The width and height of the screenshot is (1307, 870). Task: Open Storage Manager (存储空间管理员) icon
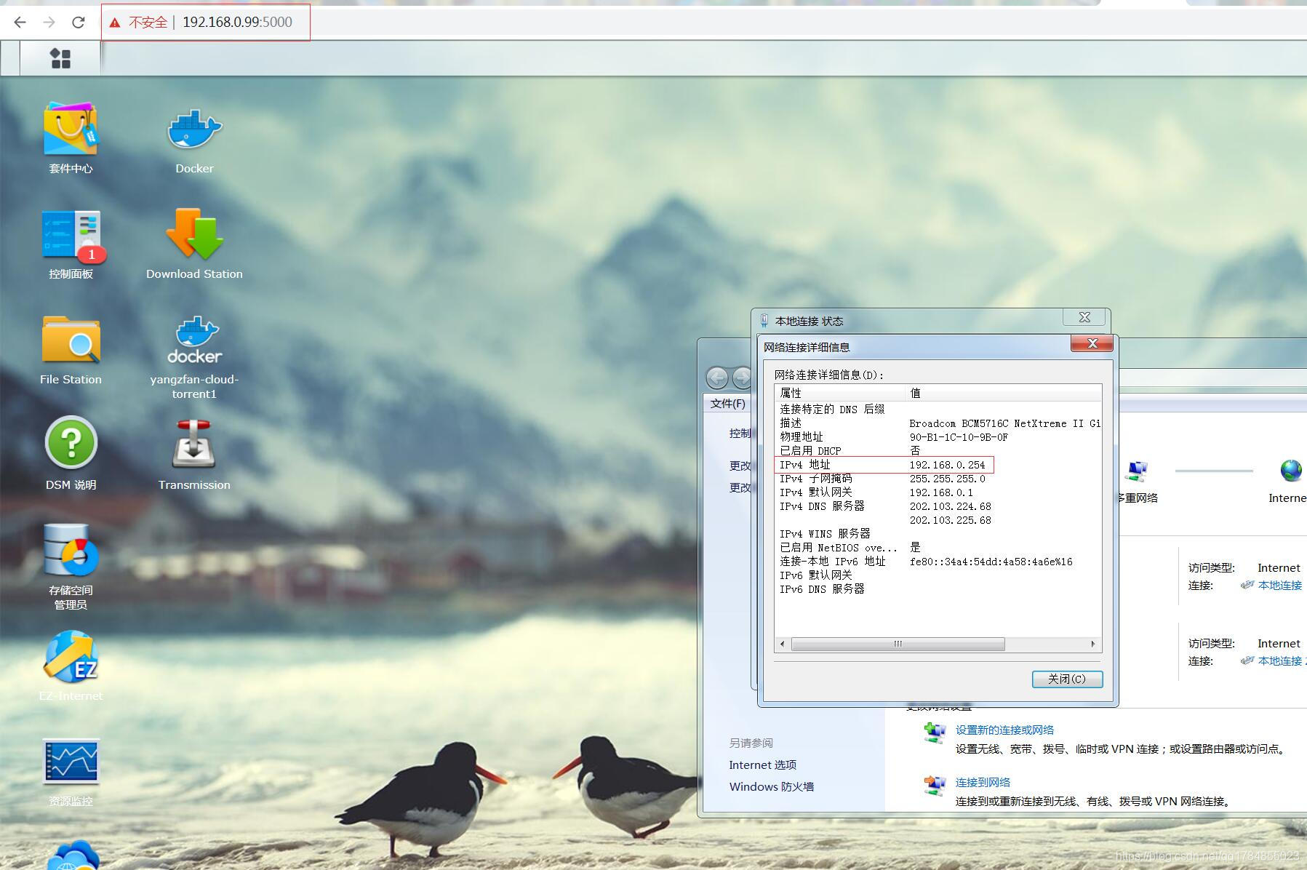[71, 549]
